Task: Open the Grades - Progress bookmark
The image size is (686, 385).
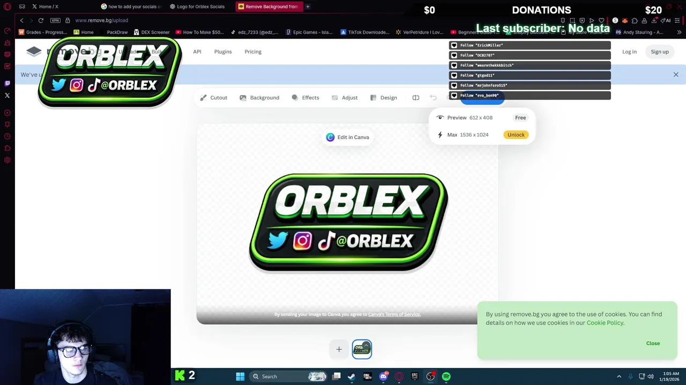Action: click(x=43, y=32)
